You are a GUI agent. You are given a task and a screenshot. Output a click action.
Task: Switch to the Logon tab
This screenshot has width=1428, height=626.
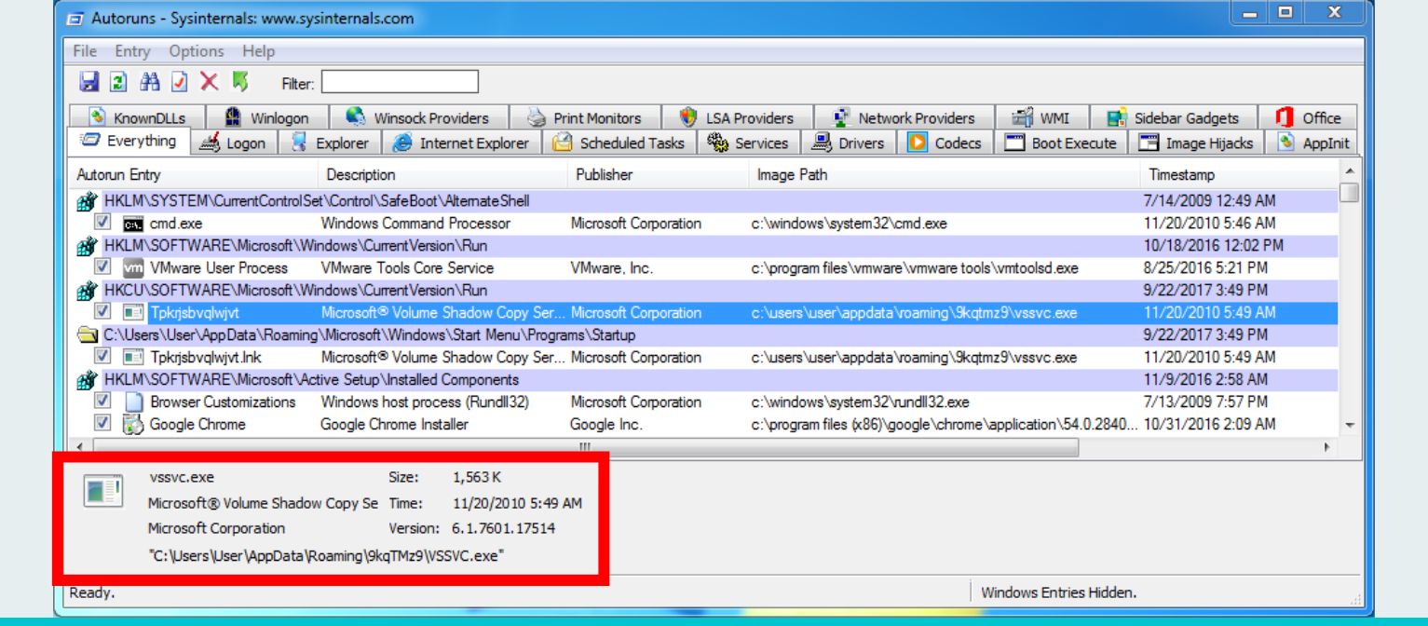tap(233, 143)
